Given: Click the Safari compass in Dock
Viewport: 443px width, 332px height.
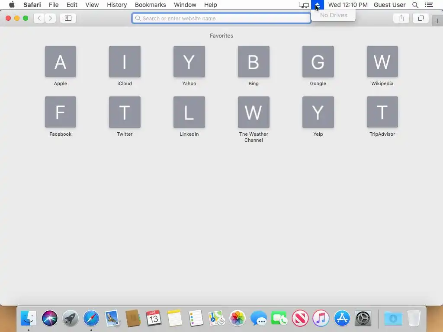Looking at the screenshot, I should click(x=91, y=318).
